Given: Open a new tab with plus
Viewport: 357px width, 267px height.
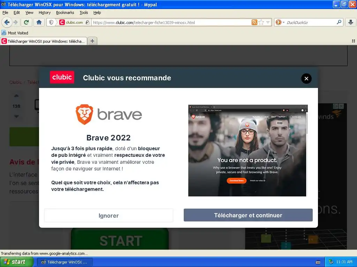Looking at the screenshot, I should point(92,41).
